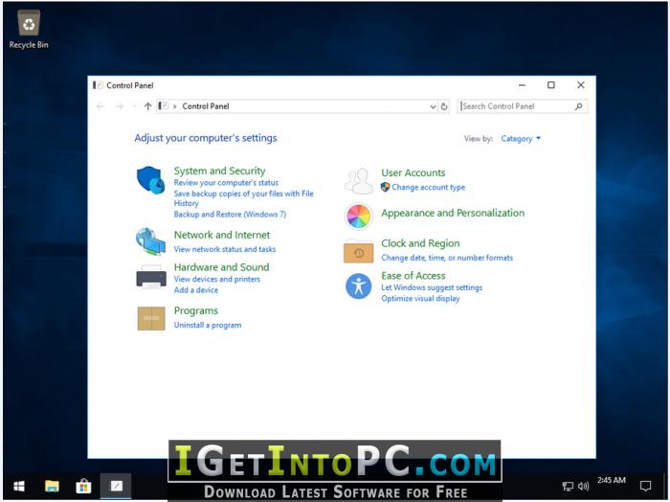Screen dimensions: 670x502
Task: Go up one level with the Up arrow
Action: click(x=147, y=106)
